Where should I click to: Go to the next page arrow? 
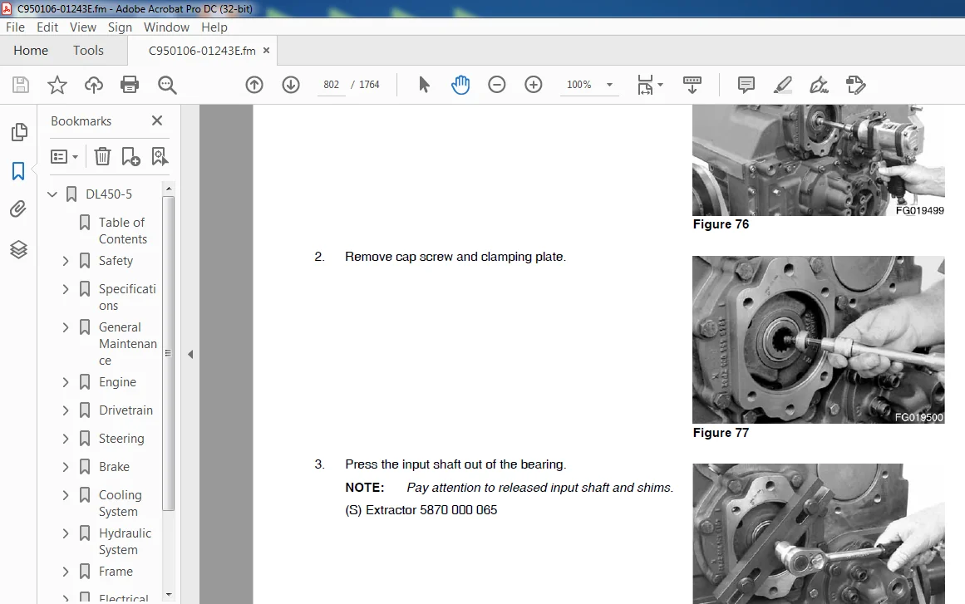point(290,84)
